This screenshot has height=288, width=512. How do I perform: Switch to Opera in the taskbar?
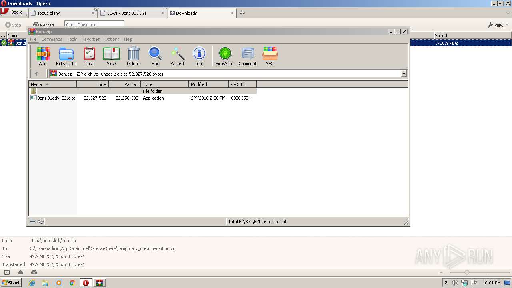[x=86, y=283]
